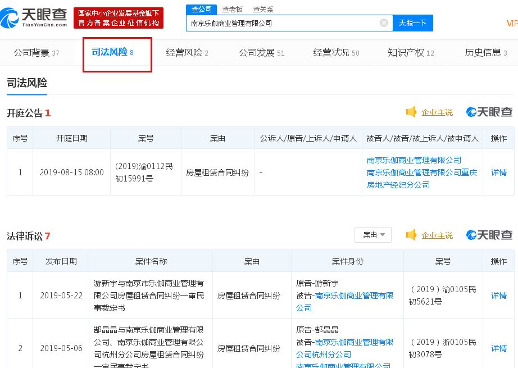The height and width of the screenshot is (368, 518).
Task: Click case number （2019）渝0105民初5621号
Action: point(443,296)
